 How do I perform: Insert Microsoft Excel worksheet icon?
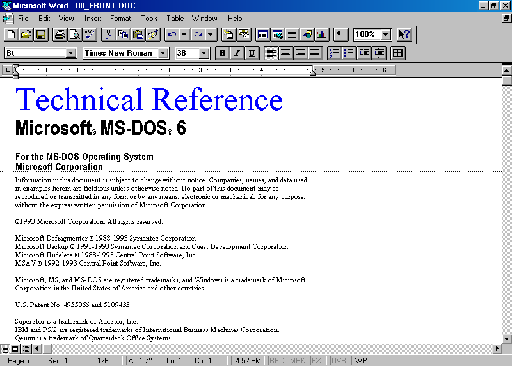click(x=278, y=35)
